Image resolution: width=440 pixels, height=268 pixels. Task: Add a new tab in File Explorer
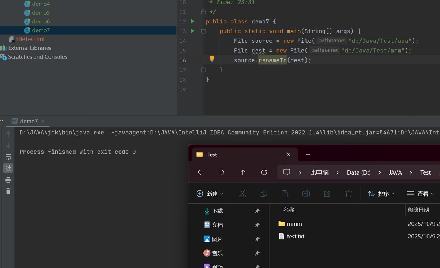(x=308, y=155)
